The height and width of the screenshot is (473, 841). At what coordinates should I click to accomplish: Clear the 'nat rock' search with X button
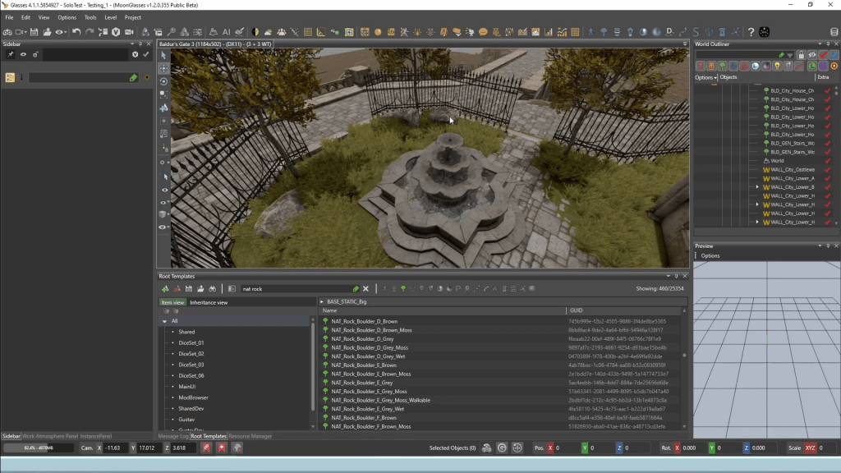pos(365,289)
